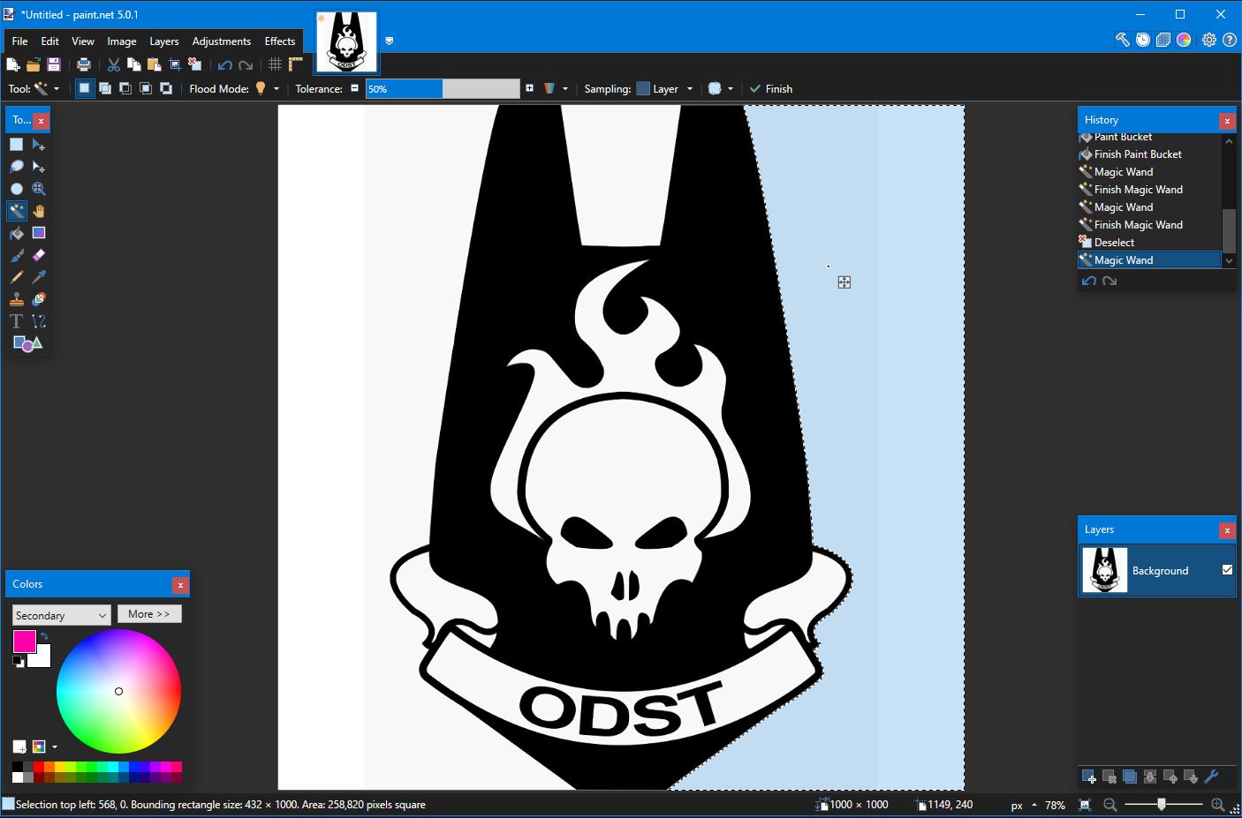The image size is (1242, 818).
Task: Set selection mode to Replace
Action: 85,88
